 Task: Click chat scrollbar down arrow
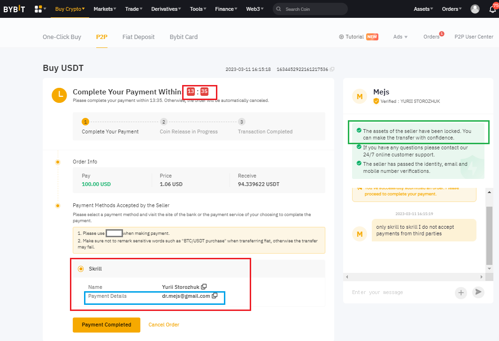489,269
